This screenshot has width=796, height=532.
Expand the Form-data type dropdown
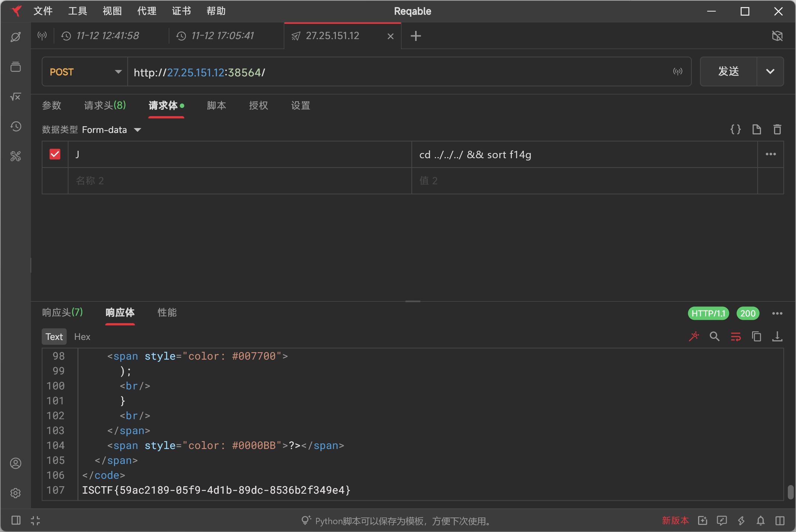click(137, 130)
